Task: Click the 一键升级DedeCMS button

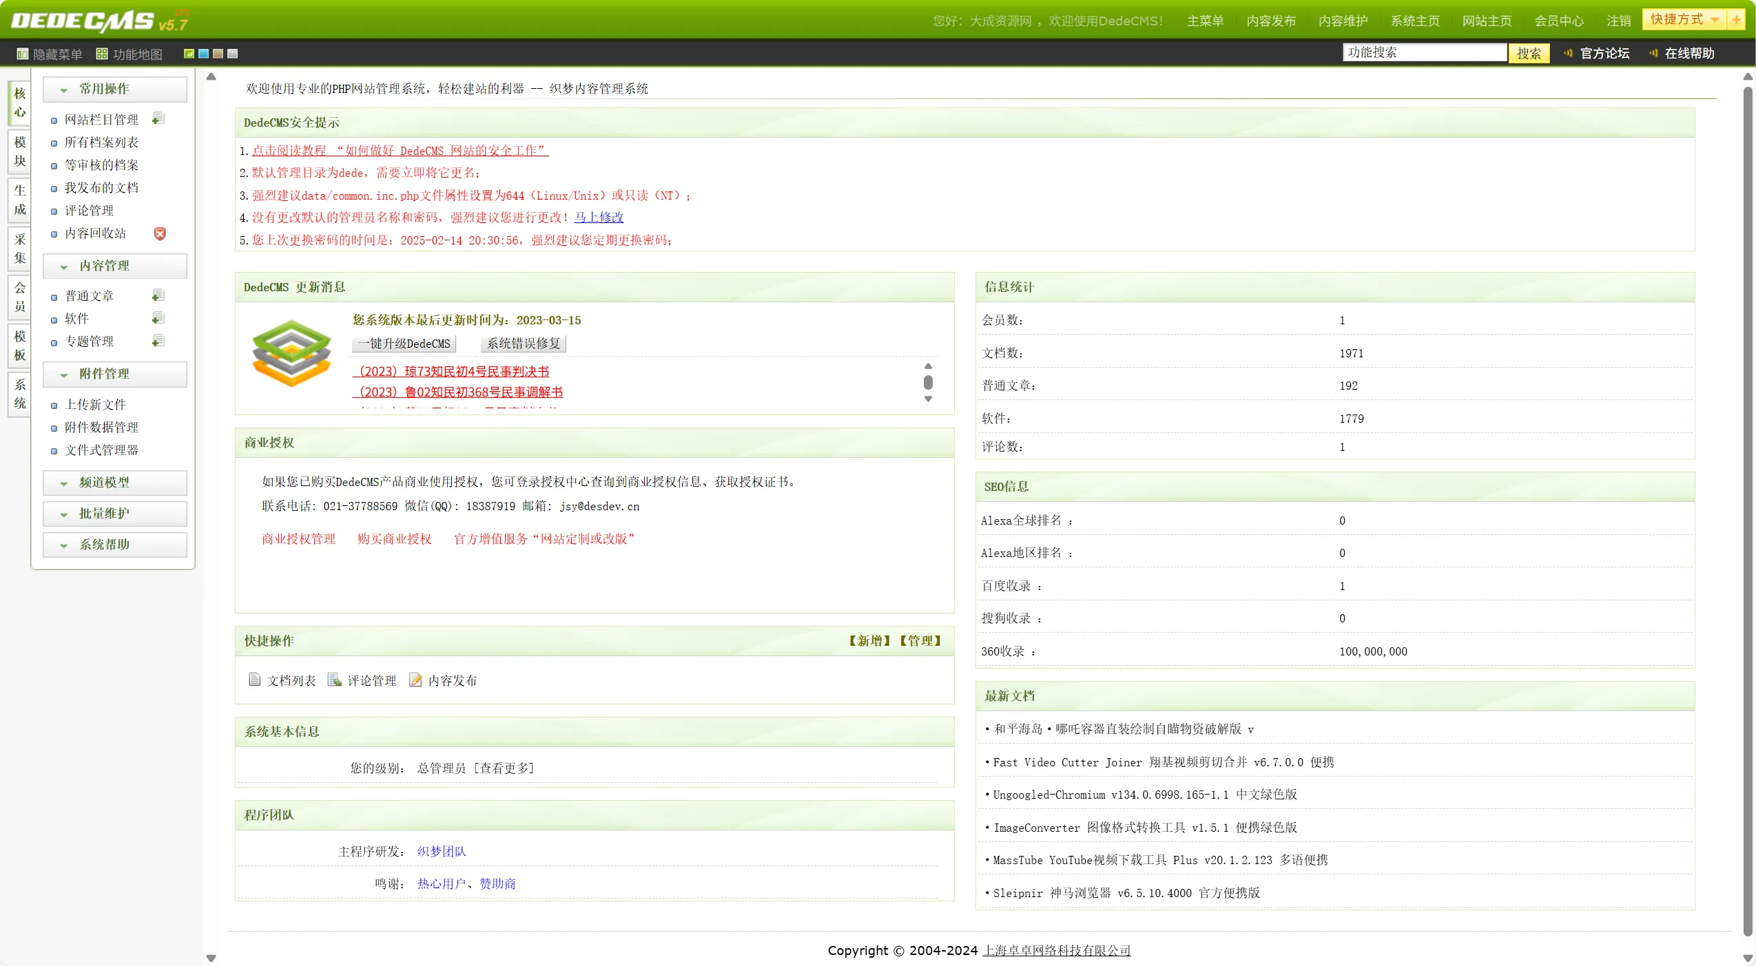Action: (x=404, y=343)
